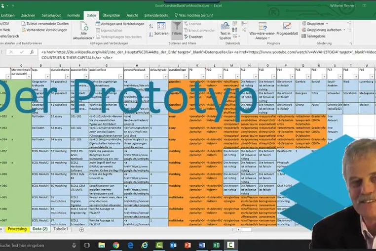Open the defaultgrade column filter dropdown
The height and width of the screenshot is (251, 376).
[165, 77]
